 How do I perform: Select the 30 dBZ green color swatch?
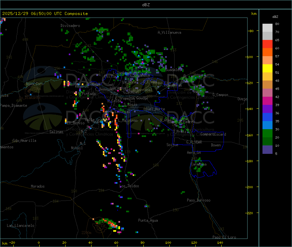point(267,133)
